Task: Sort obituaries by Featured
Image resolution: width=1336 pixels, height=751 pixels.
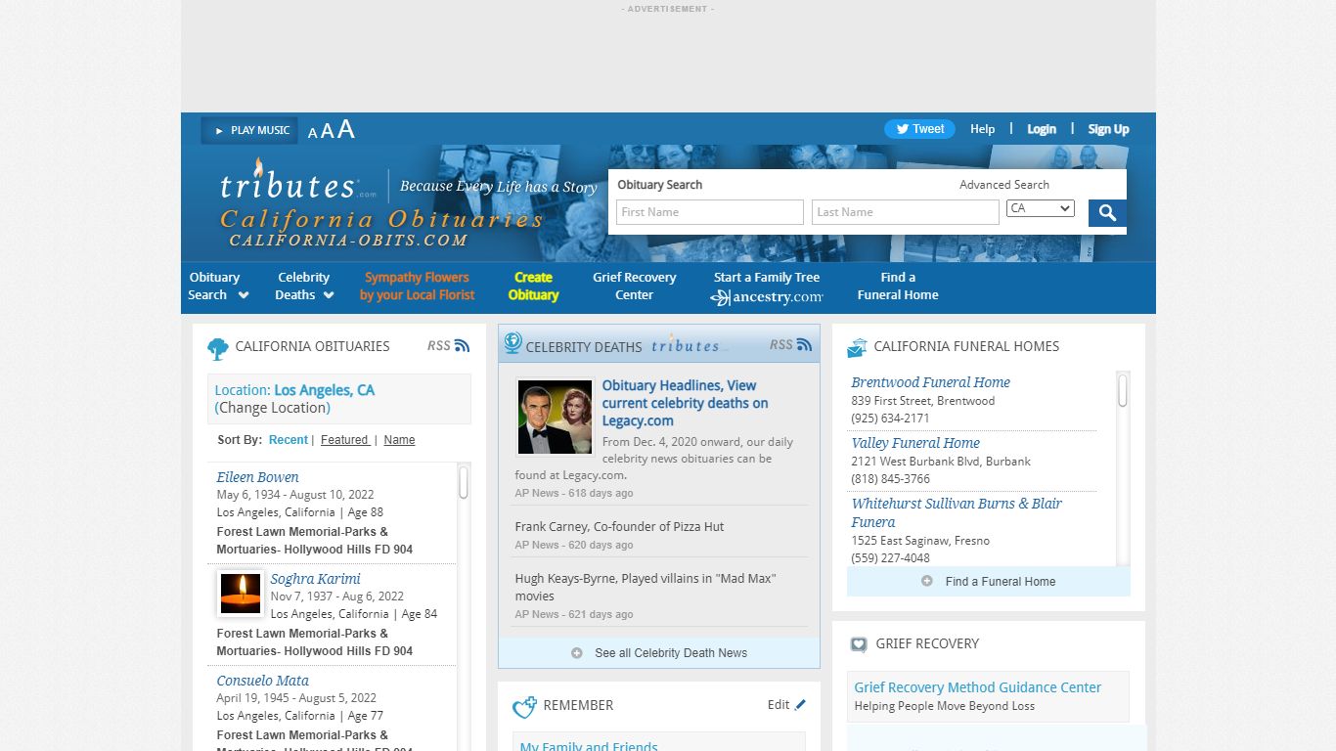Action: tap(345, 440)
